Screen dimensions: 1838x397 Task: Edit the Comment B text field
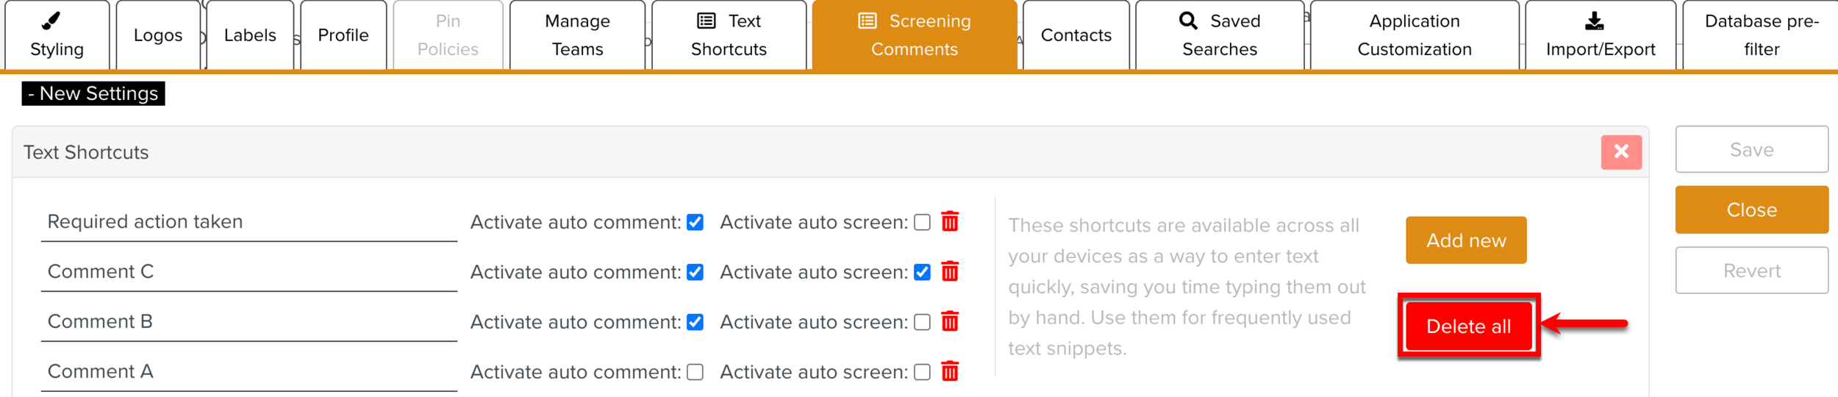click(248, 322)
